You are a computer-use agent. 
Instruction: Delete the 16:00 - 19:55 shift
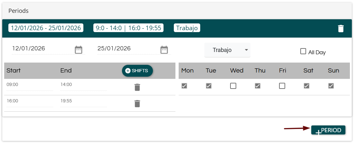click(x=137, y=103)
